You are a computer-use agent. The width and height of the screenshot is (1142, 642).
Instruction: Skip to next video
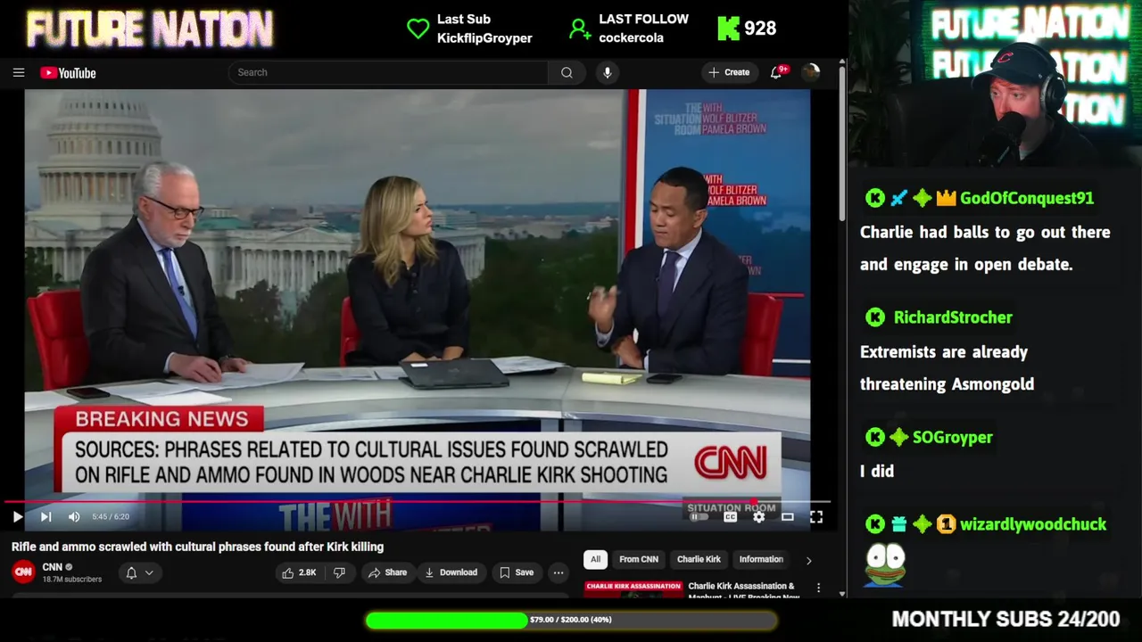(46, 516)
